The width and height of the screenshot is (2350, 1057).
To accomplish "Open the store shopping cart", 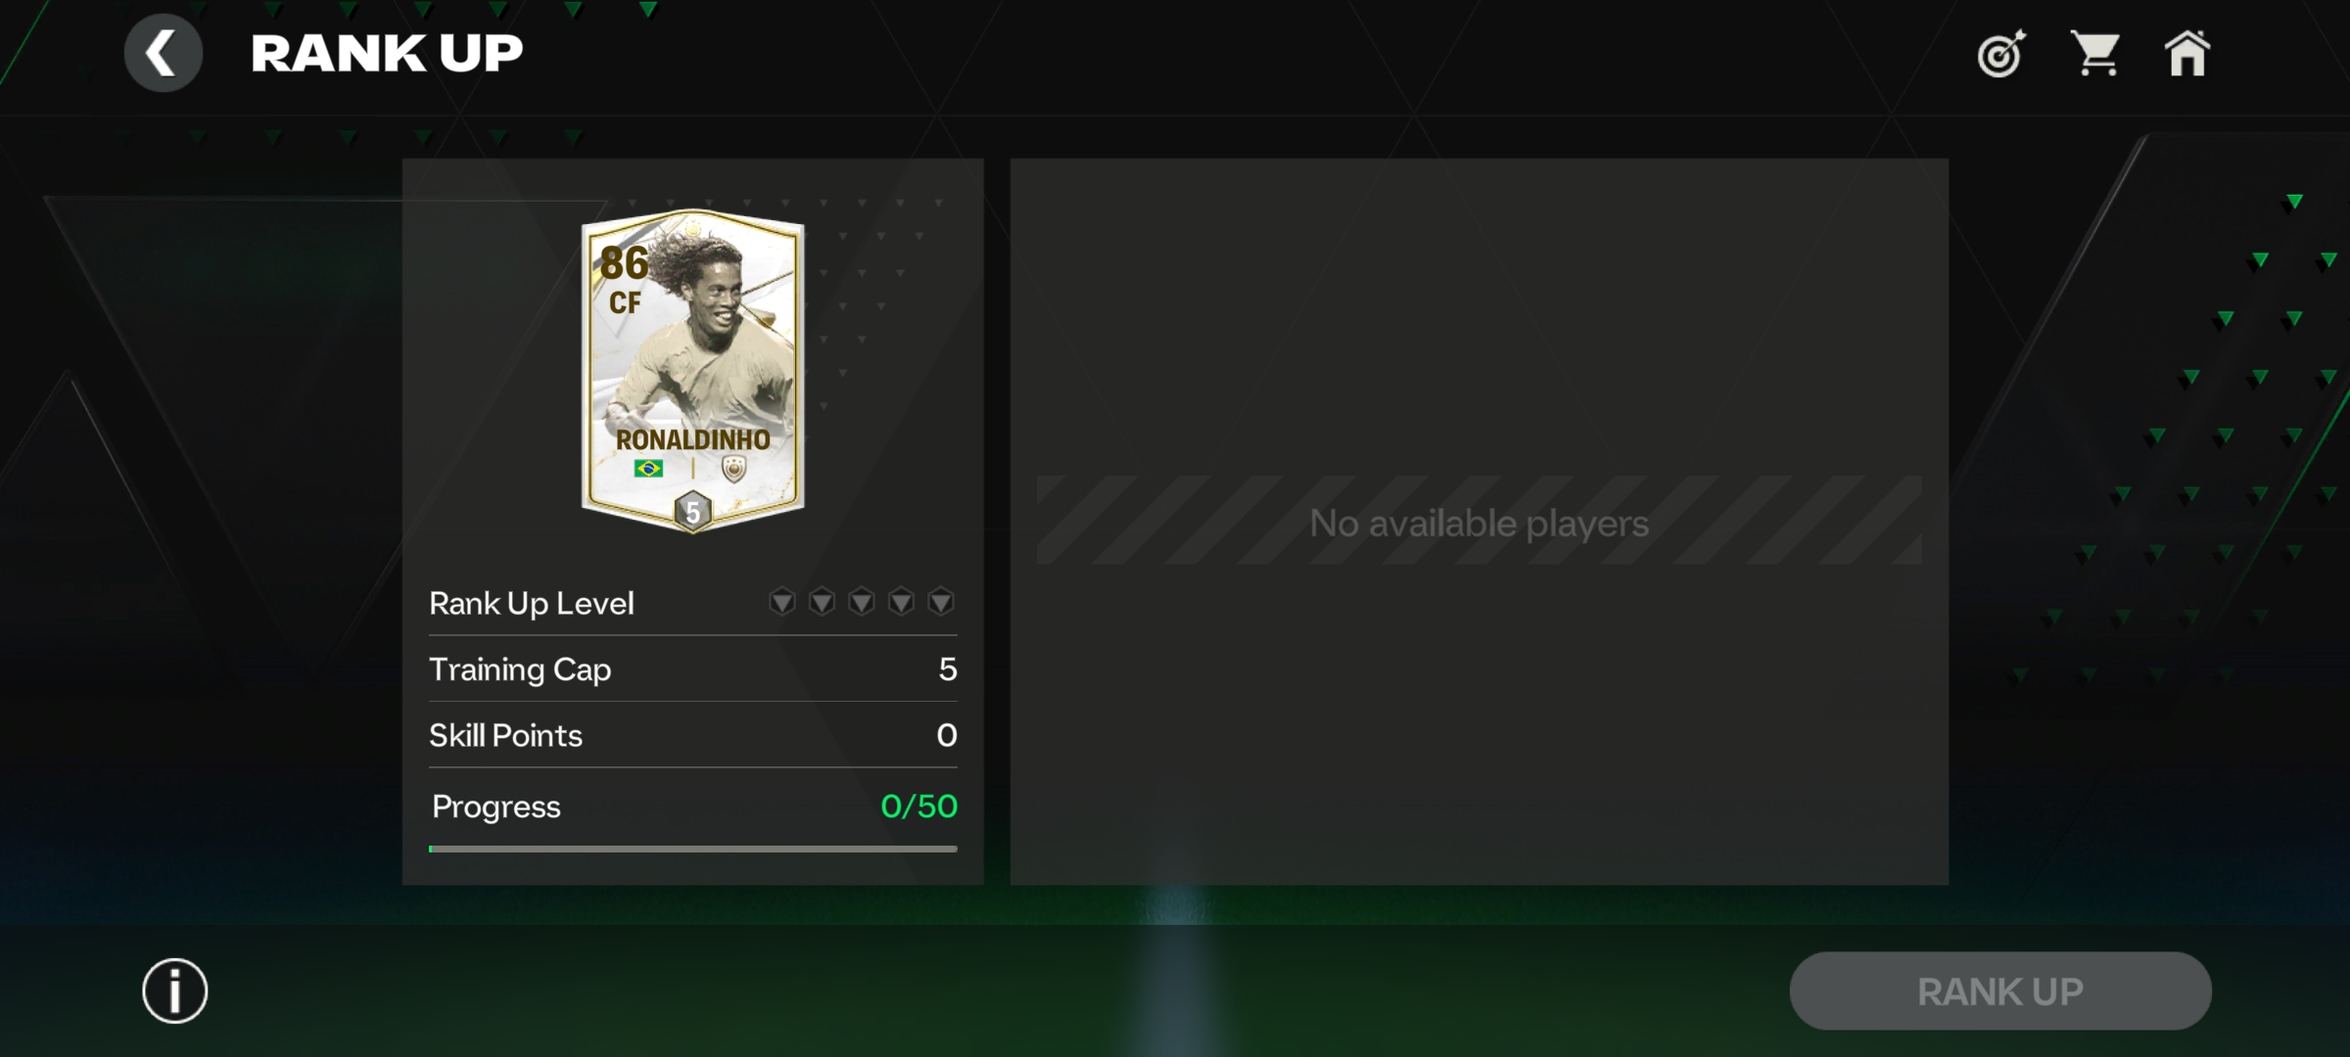I will 2094,53.
